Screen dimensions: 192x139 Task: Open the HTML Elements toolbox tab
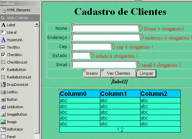[x=20, y=10]
